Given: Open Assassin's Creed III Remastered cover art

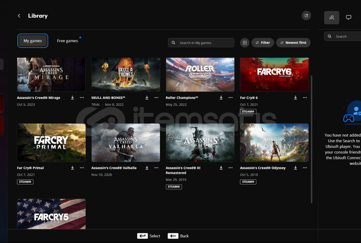Looking at the screenshot, I should [x=200, y=143].
